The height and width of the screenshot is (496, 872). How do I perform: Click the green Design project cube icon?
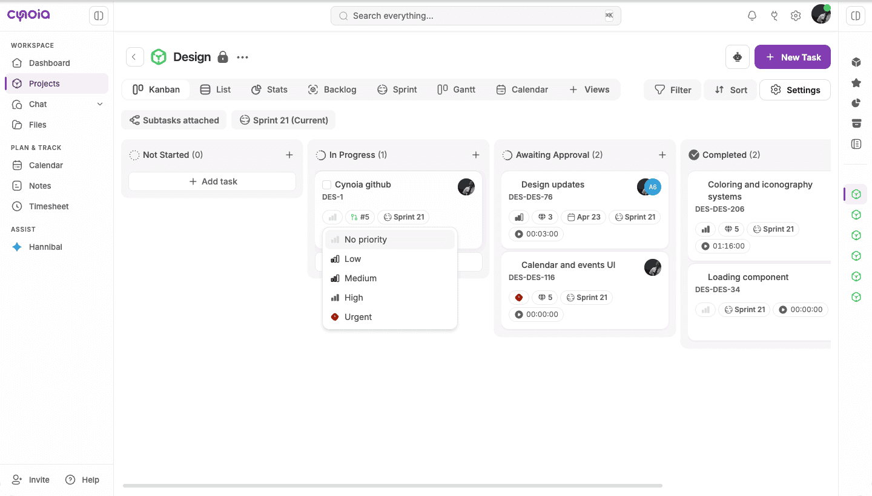click(x=159, y=57)
